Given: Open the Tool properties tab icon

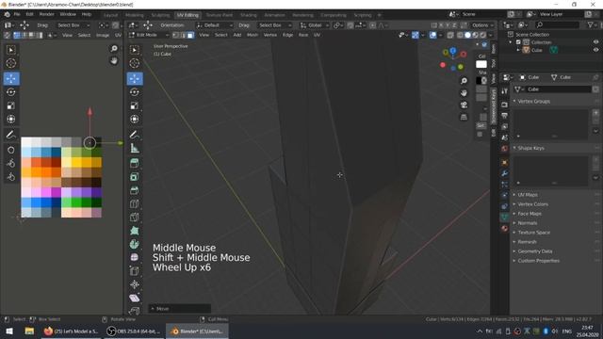Looking at the screenshot, I should click(x=505, y=91).
